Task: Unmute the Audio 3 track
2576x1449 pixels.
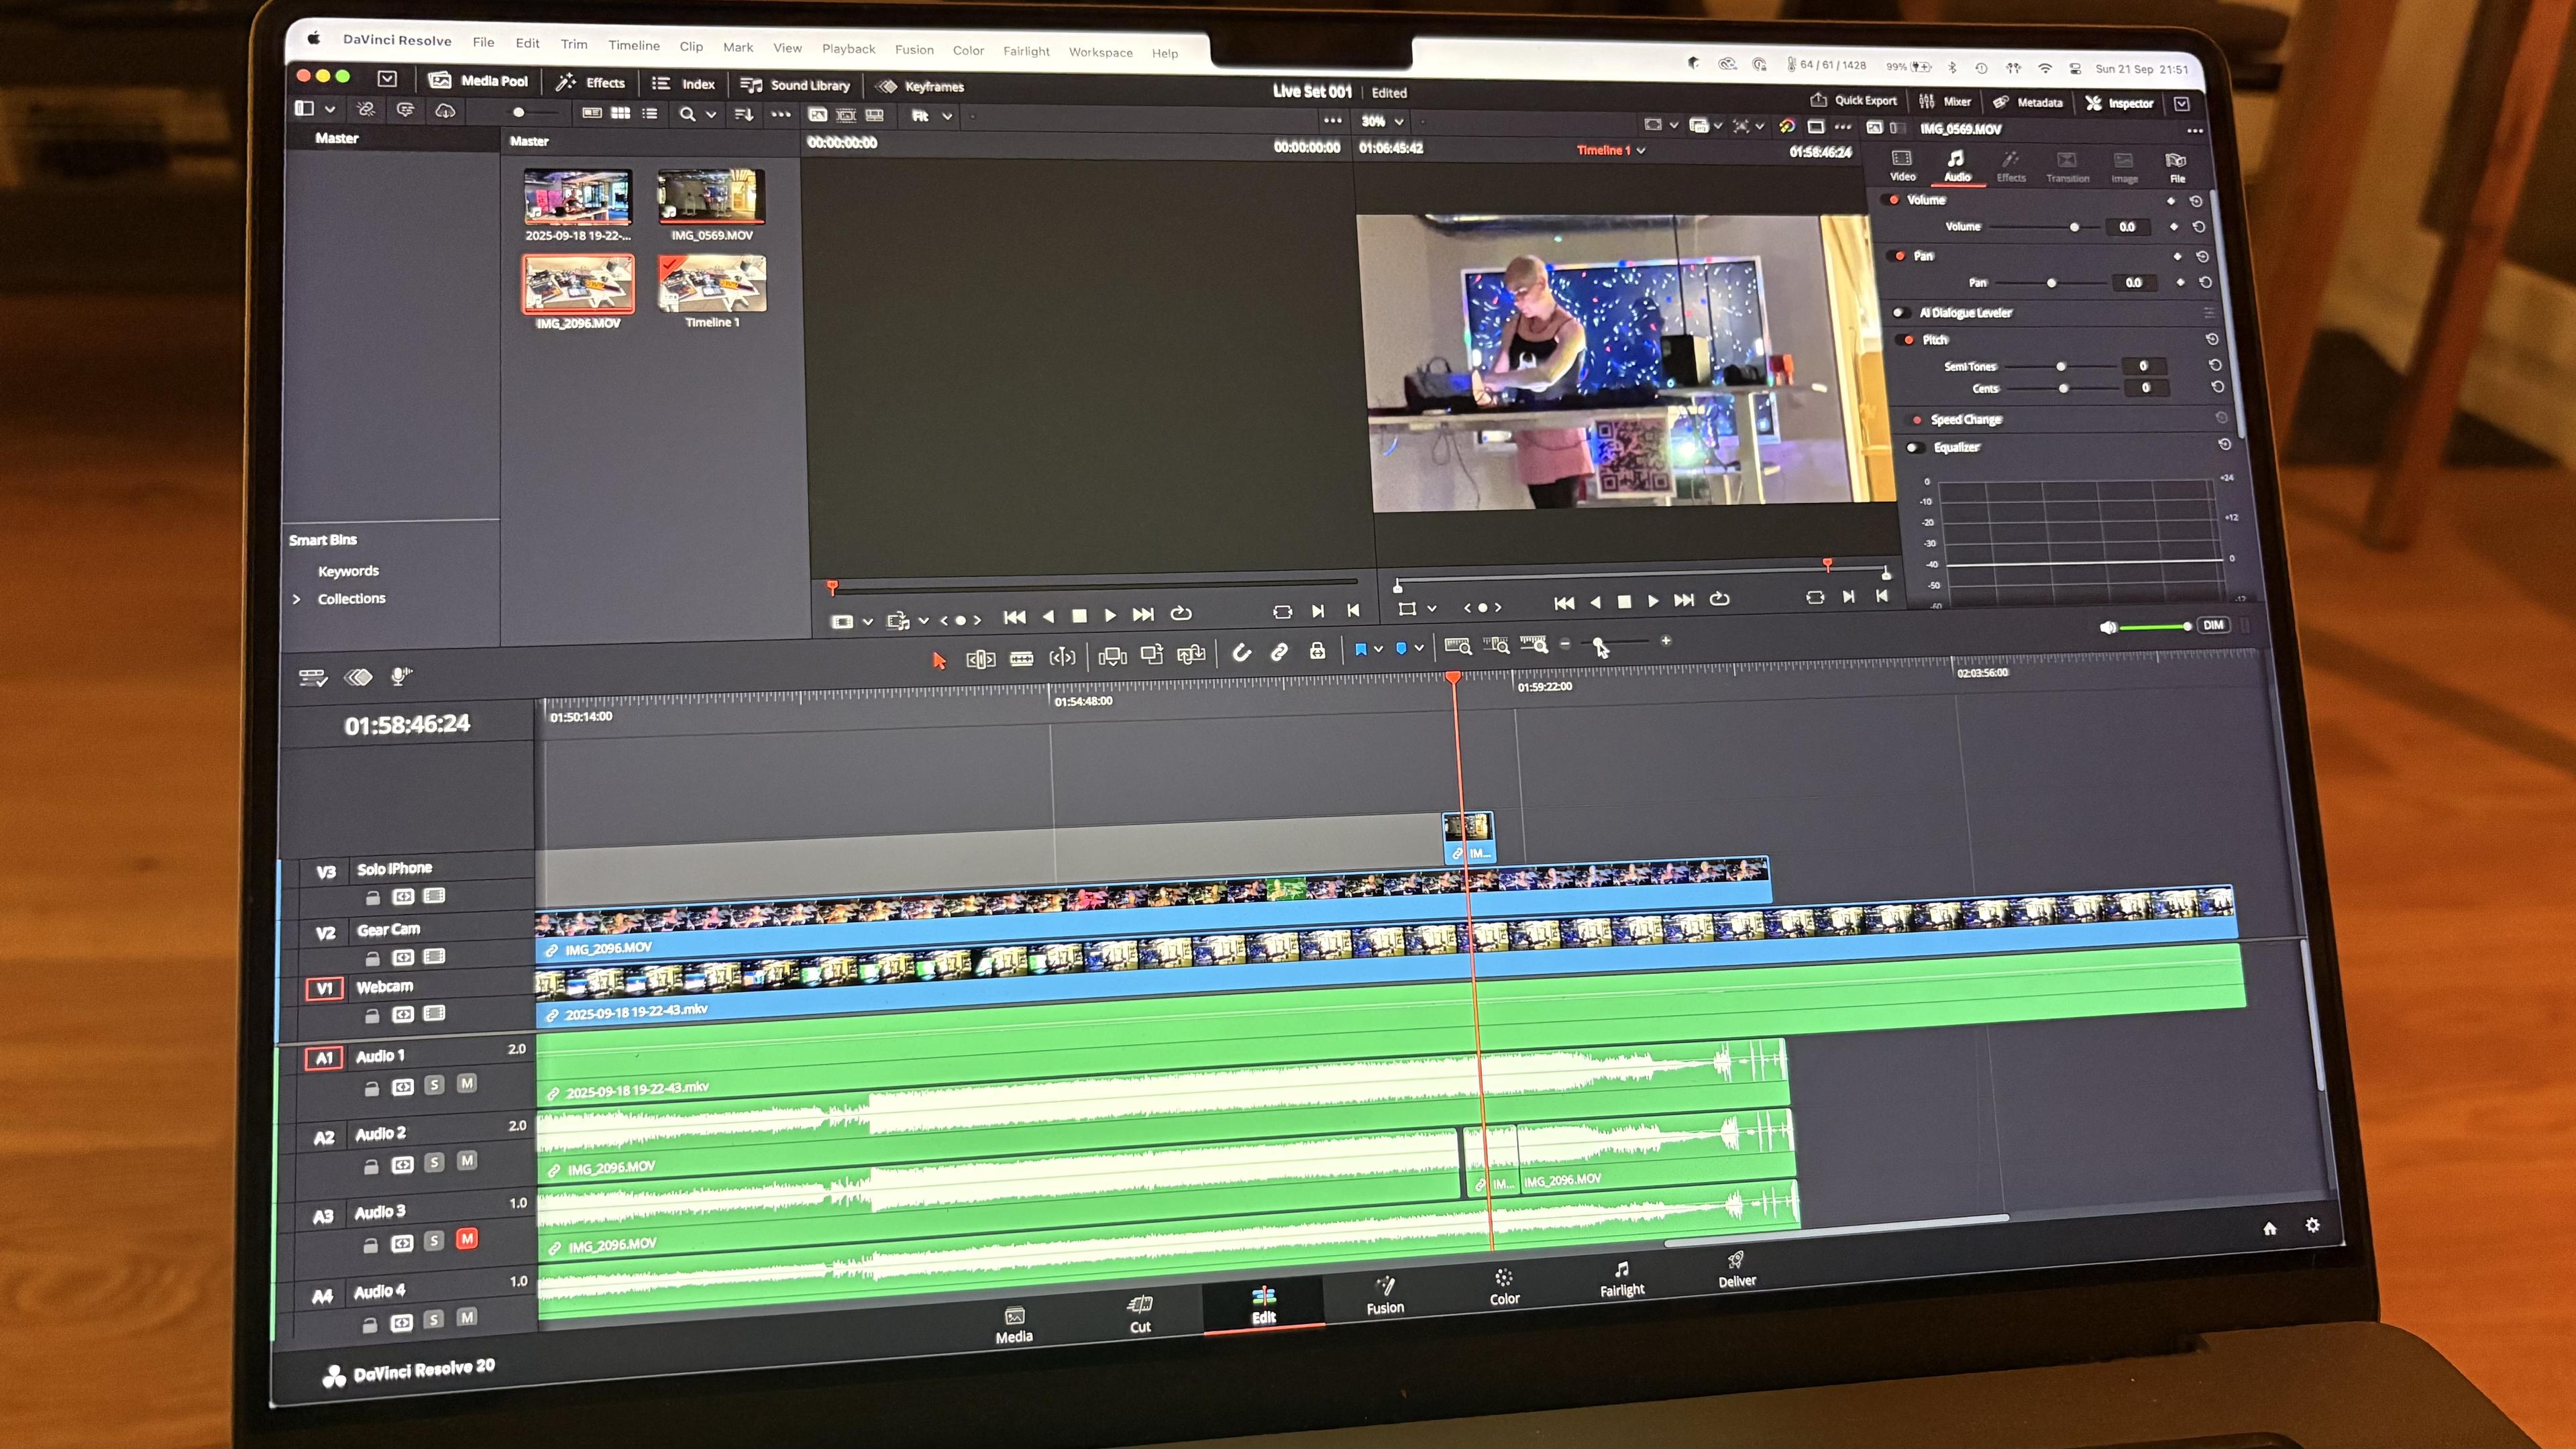Action: (x=466, y=1239)
